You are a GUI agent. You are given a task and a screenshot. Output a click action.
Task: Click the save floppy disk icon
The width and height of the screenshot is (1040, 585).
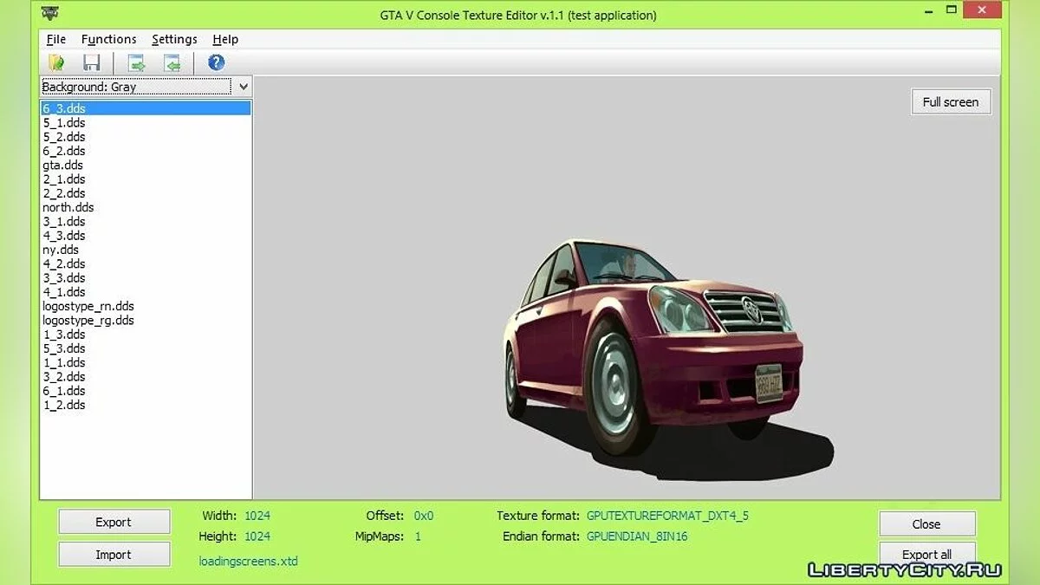click(x=91, y=62)
